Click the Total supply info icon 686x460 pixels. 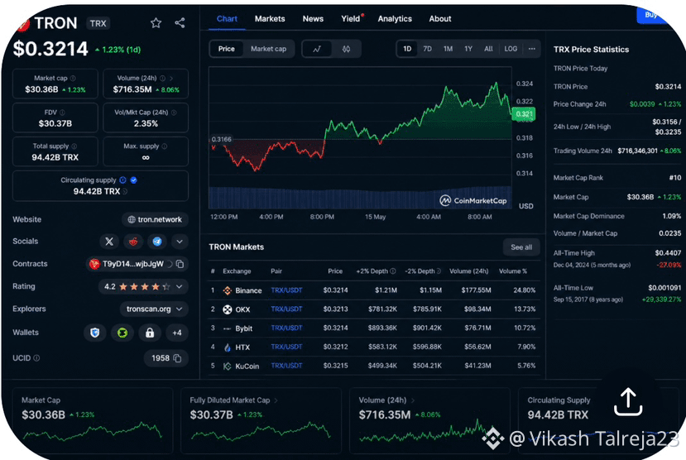coord(74,146)
